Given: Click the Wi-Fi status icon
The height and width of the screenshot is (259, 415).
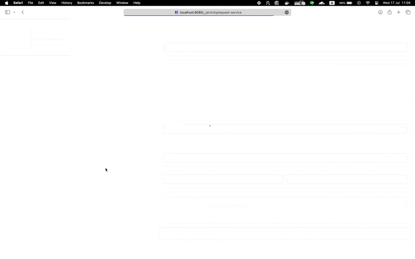Looking at the screenshot, I should point(368,3).
